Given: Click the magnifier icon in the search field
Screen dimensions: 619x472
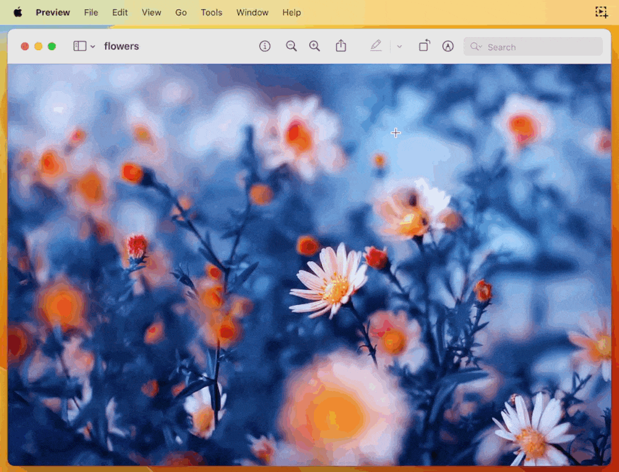Looking at the screenshot, I should point(475,46).
